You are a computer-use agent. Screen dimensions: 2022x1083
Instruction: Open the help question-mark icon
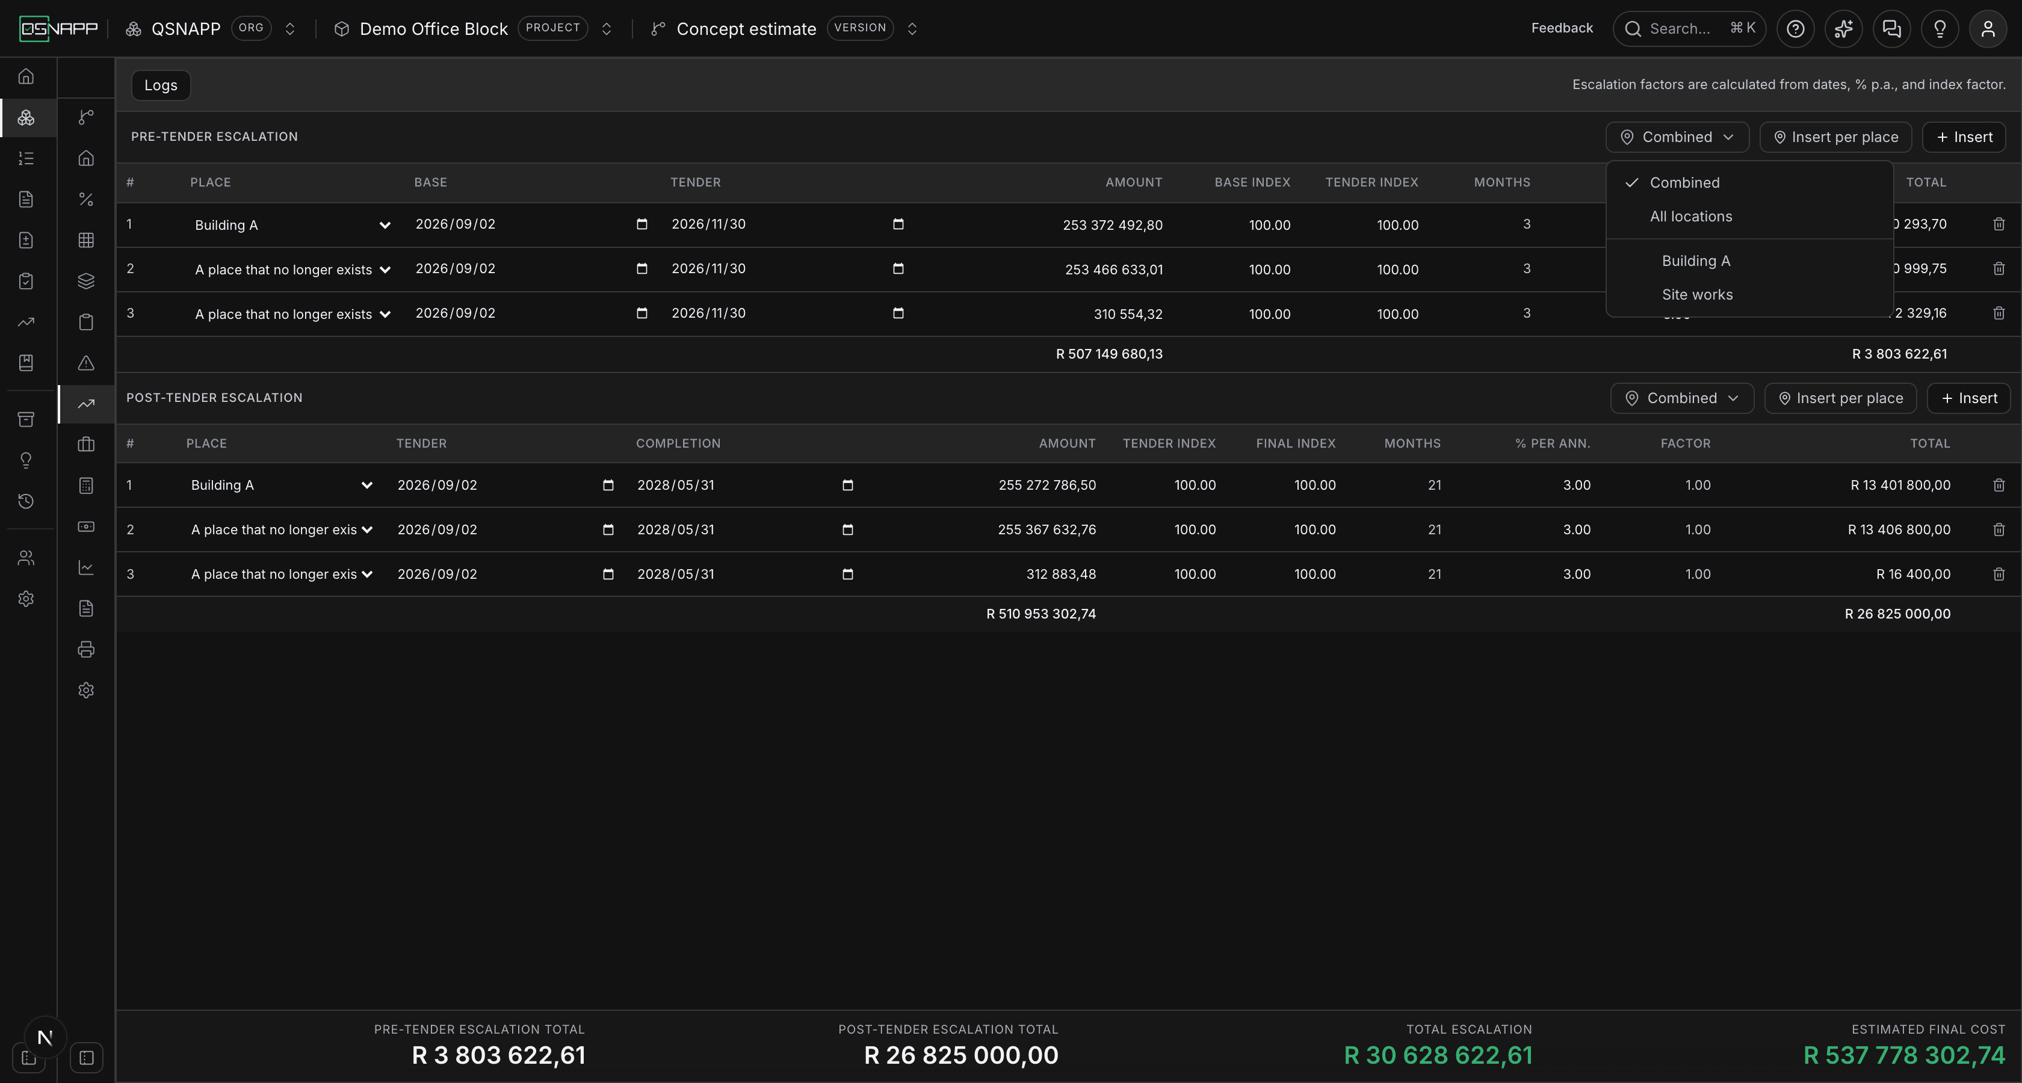(x=1795, y=29)
